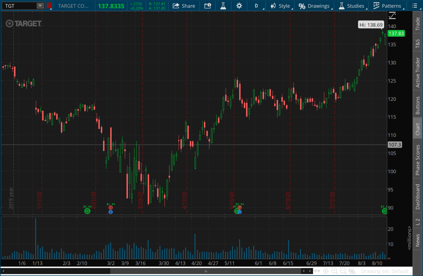Select the Chart side tab
The width and height of the screenshot is (423, 276).
(x=418, y=129)
